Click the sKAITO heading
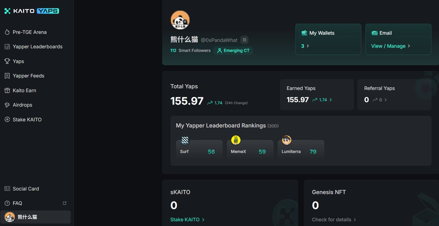 click(x=180, y=192)
